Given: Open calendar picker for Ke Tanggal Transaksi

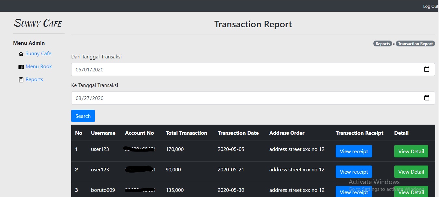Looking at the screenshot, I should point(427,98).
